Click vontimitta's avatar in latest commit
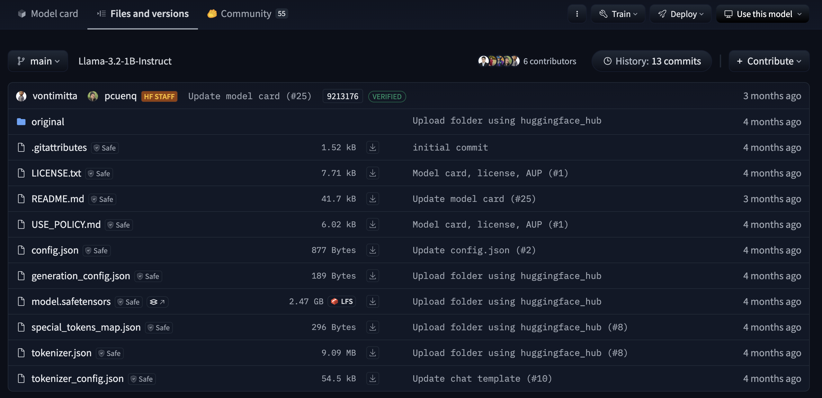The width and height of the screenshot is (822, 398). pyautogui.click(x=21, y=96)
